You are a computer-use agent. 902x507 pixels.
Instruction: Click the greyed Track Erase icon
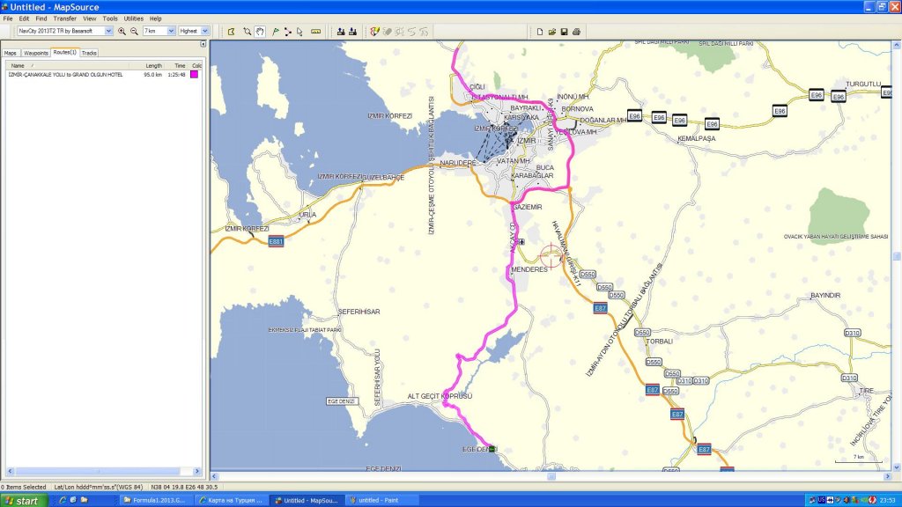[388, 32]
